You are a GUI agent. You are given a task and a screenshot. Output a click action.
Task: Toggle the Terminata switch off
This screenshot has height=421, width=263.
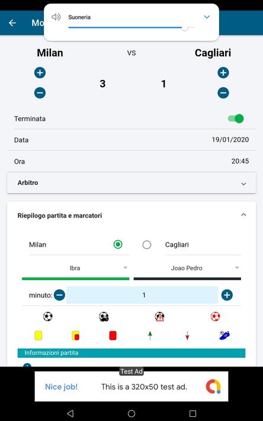tap(236, 119)
